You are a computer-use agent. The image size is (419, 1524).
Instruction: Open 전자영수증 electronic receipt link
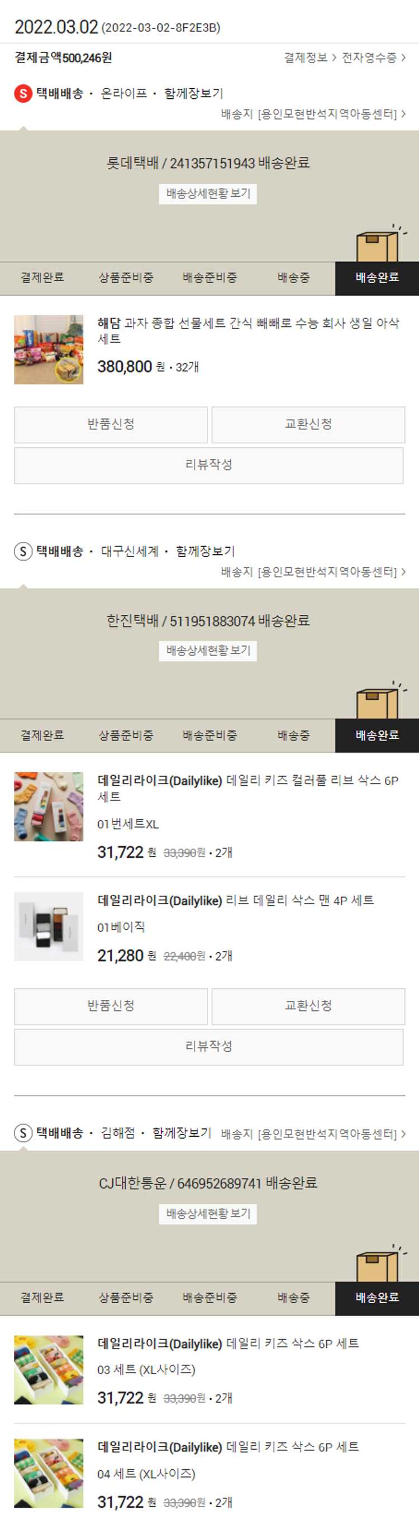[x=374, y=58]
